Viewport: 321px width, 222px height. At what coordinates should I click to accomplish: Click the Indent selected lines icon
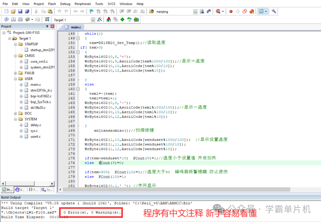coord(122,11)
